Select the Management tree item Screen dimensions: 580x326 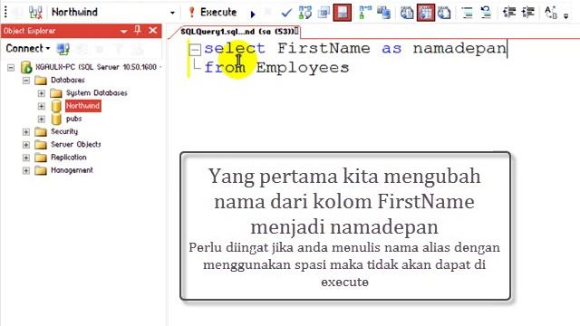[x=72, y=170]
